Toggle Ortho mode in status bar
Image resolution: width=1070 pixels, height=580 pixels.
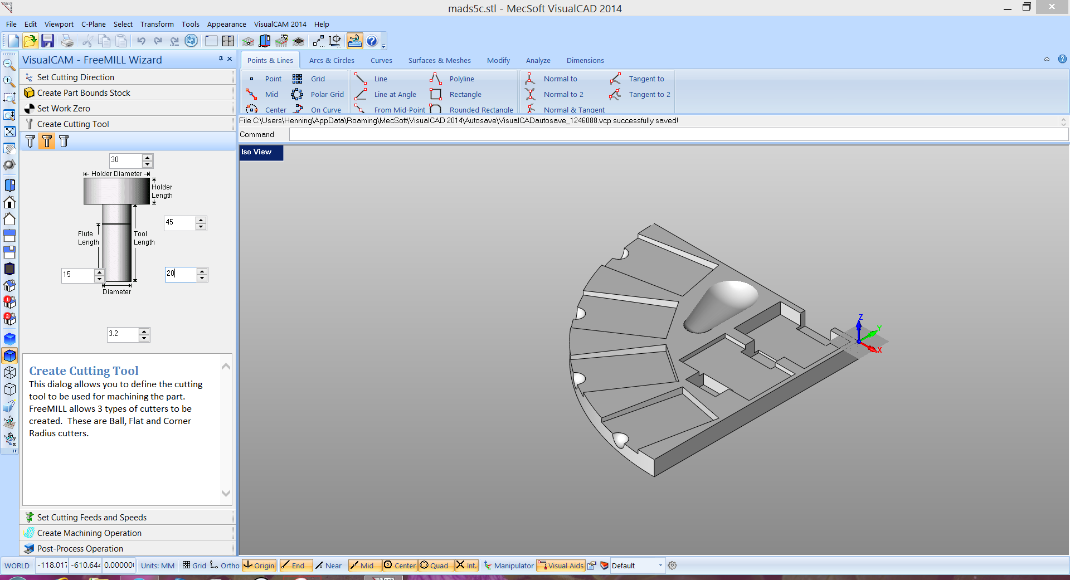tap(225, 566)
